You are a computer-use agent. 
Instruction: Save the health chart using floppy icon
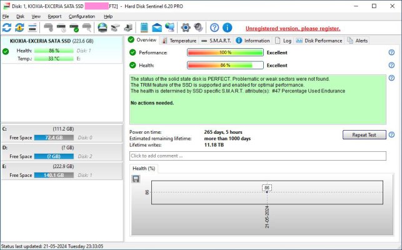pos(136,179)
